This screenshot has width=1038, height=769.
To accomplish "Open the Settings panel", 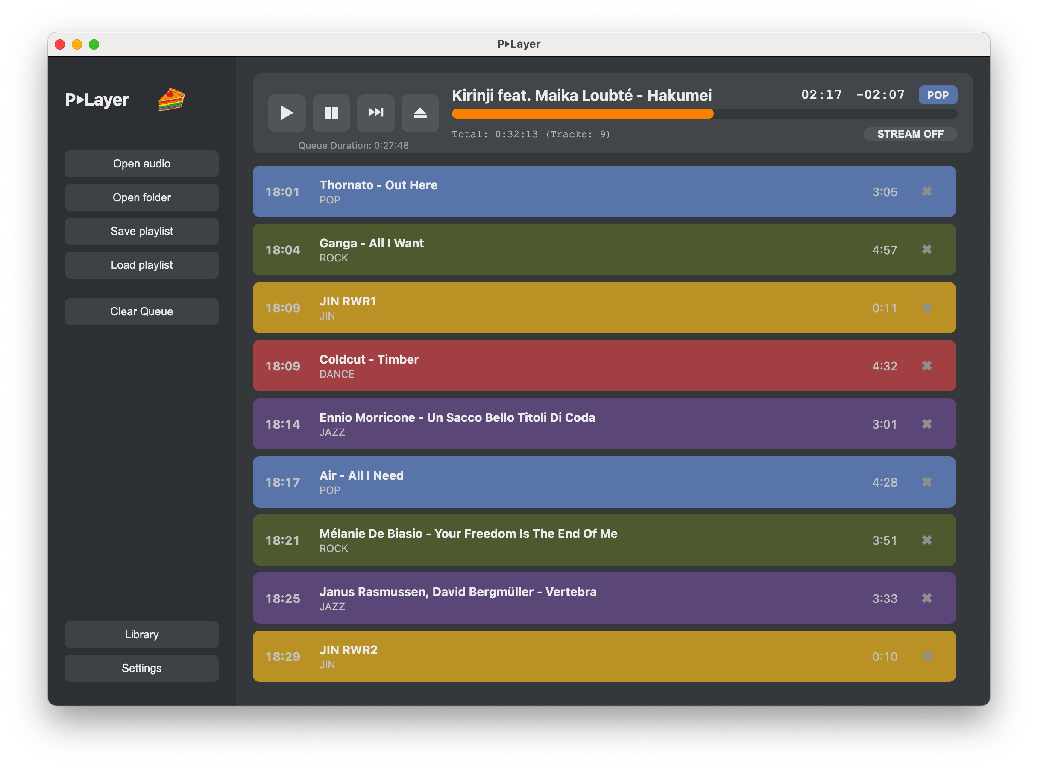I will [x=141, y=668].
